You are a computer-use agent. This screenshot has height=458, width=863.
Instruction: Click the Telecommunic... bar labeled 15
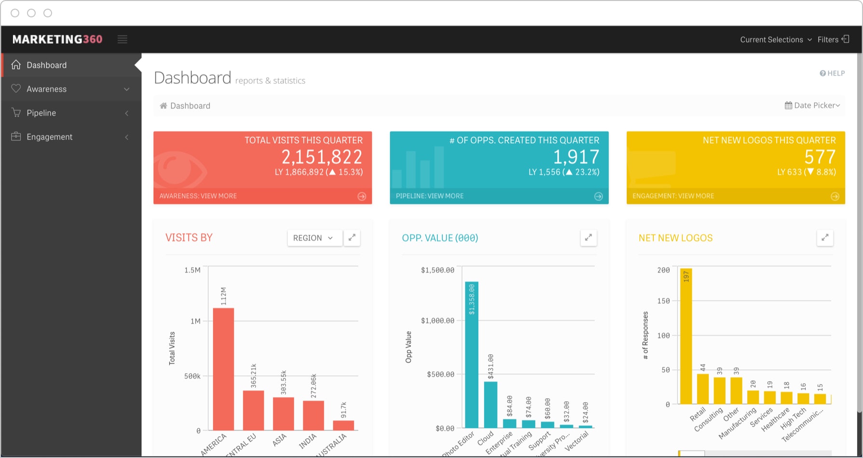pyautogui.click(x=820, y=399)
